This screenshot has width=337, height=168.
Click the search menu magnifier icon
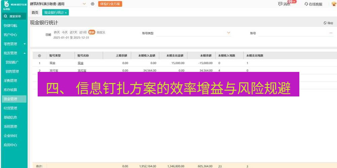point(6,16)
